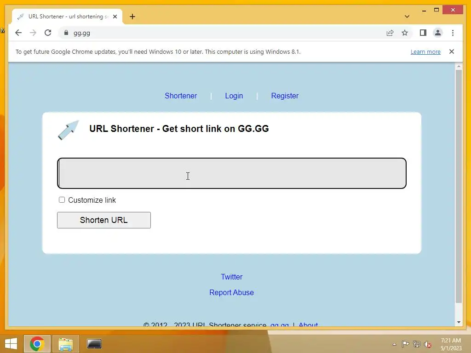Bookmark this page with the star icon

405,33
